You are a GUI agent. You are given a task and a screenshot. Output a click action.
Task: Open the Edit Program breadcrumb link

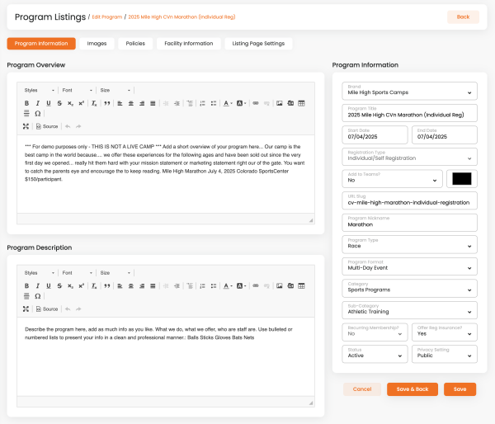click(107, 17)
